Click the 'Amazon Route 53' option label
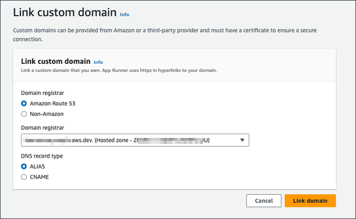The height and width of the screenshot is (219, 356). (x=53, y=104)
